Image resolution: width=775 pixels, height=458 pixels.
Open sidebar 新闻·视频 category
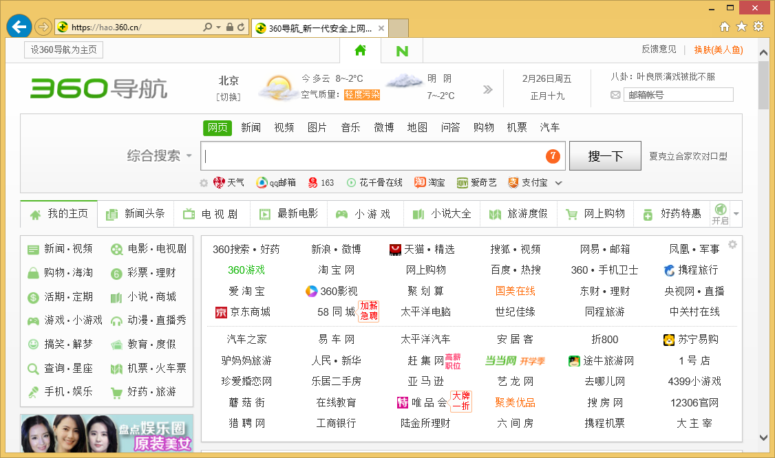61,249
